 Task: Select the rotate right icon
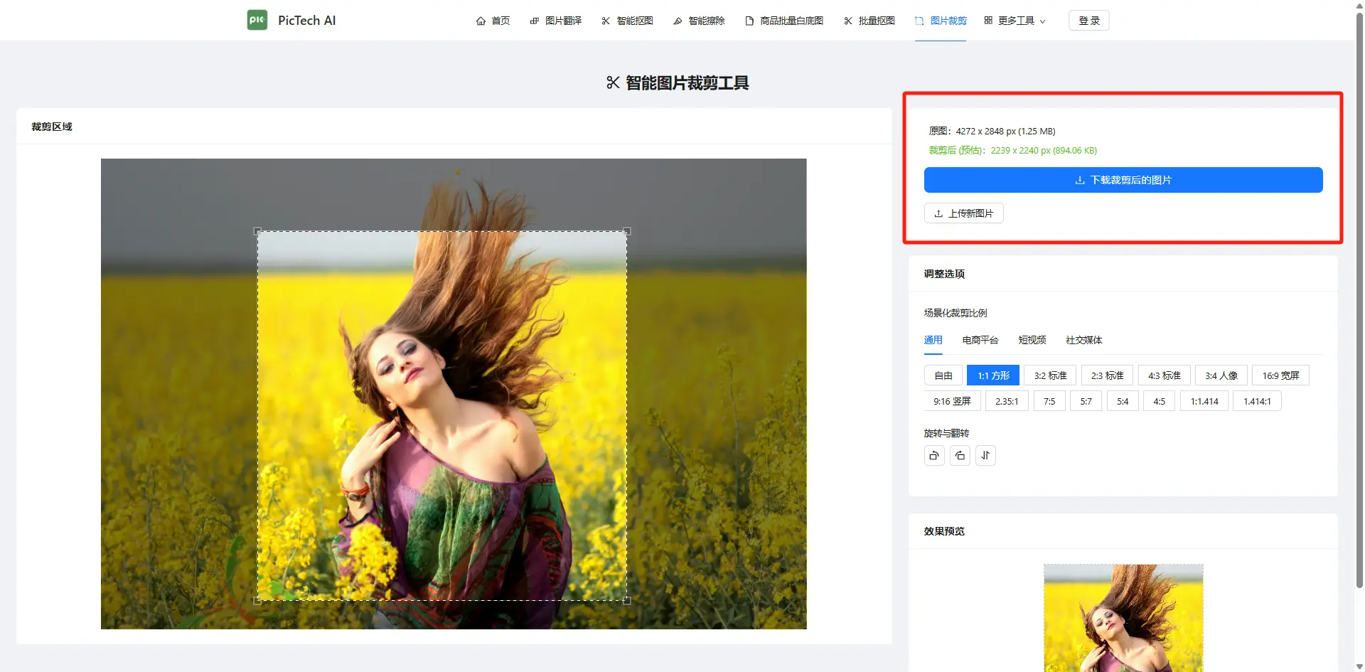click(x=960, y=455)
